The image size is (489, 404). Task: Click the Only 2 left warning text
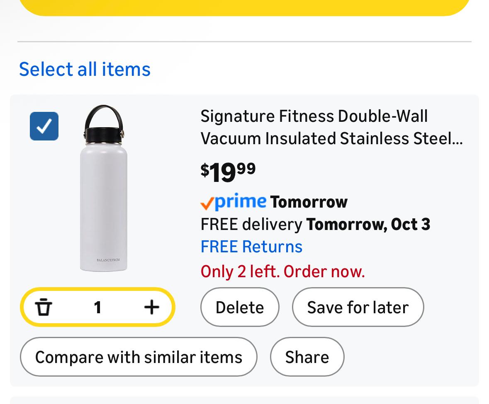click(x=282, y=271)
